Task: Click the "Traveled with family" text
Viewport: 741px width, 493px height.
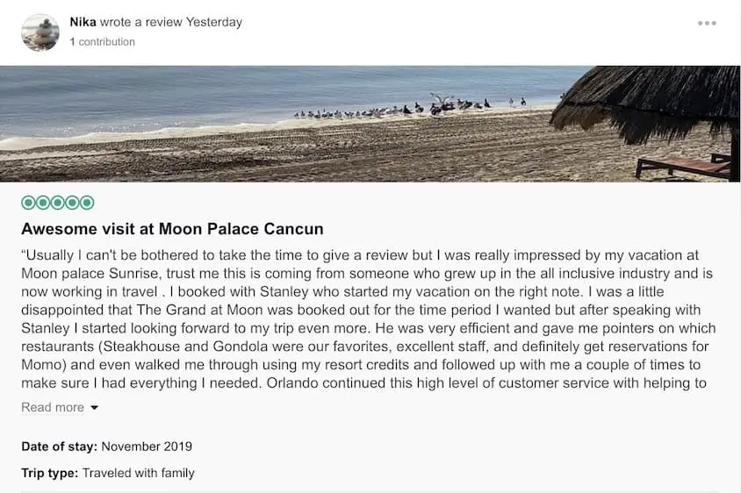Action: tap(139, 473)
